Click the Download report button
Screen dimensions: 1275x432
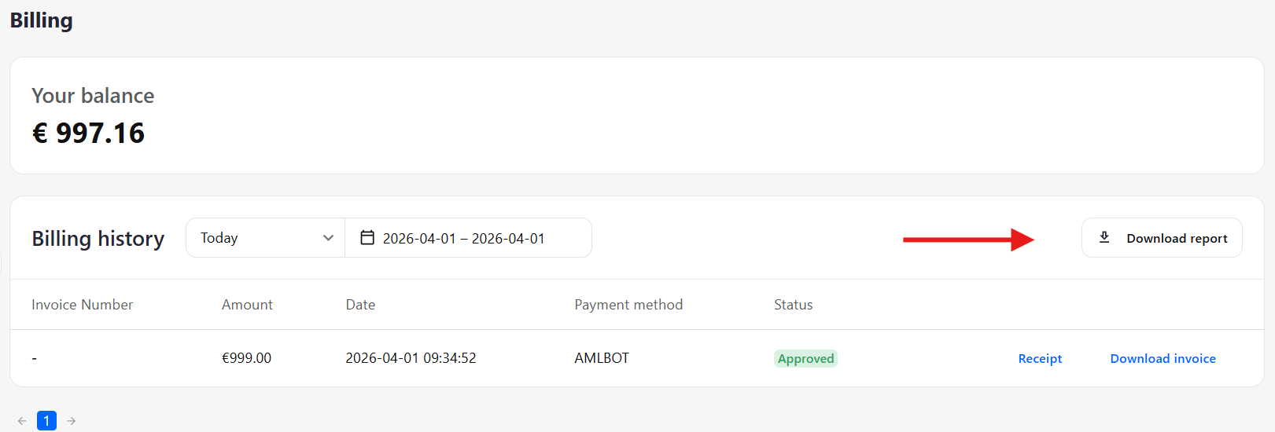click(1162, 237)
